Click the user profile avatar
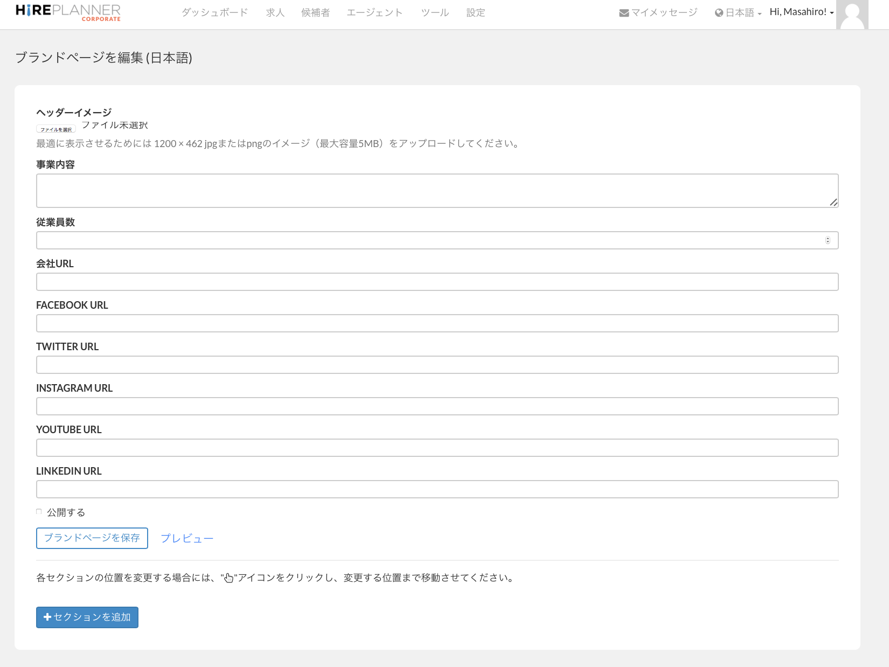 click(x=852, y=15)
